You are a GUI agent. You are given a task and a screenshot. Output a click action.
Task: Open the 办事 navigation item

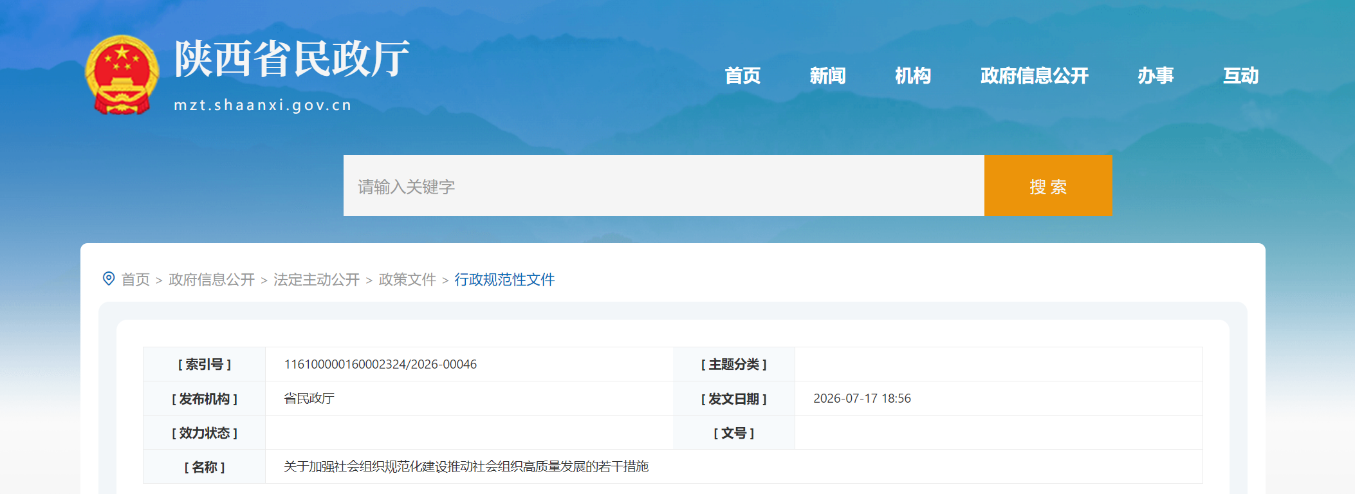click(x=1156, y=76)
